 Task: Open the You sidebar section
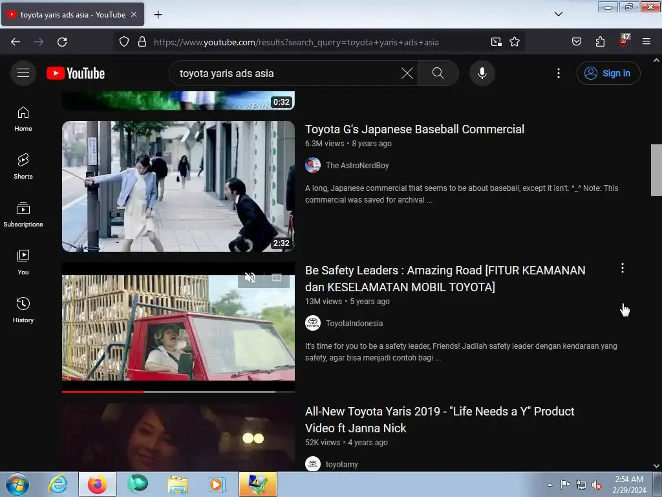coord(23,263)
